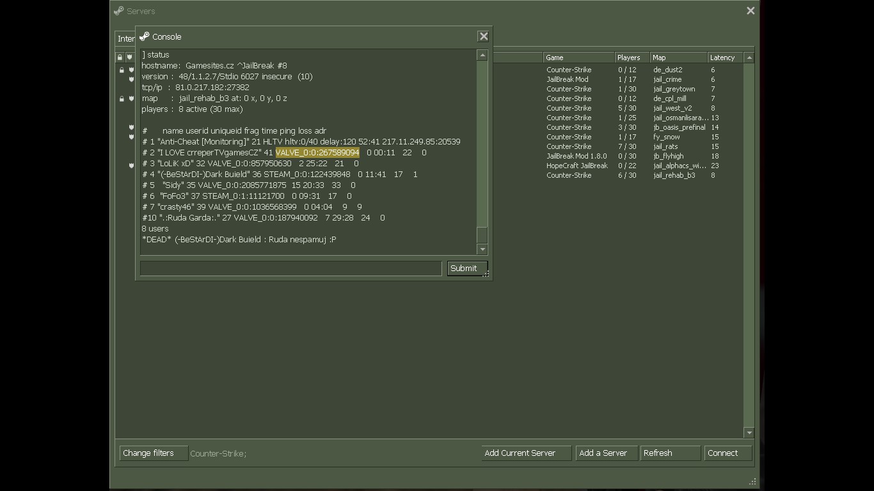This screenshot has width=874, height=491.
Task: Click the Connect button
Action: pyautogui.click(x=727, y=453)
